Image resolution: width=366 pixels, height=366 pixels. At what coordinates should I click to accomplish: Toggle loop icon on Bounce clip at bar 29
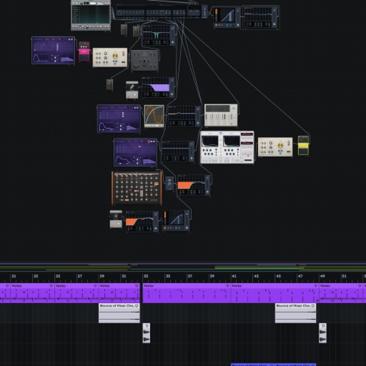137,306
